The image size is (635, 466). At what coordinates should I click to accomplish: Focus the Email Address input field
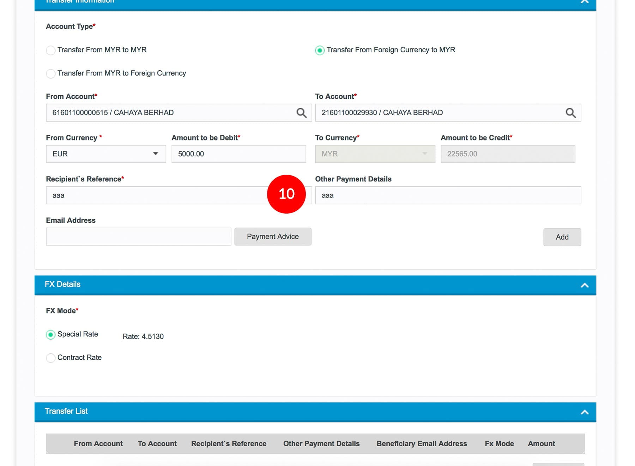coord(138,237)
